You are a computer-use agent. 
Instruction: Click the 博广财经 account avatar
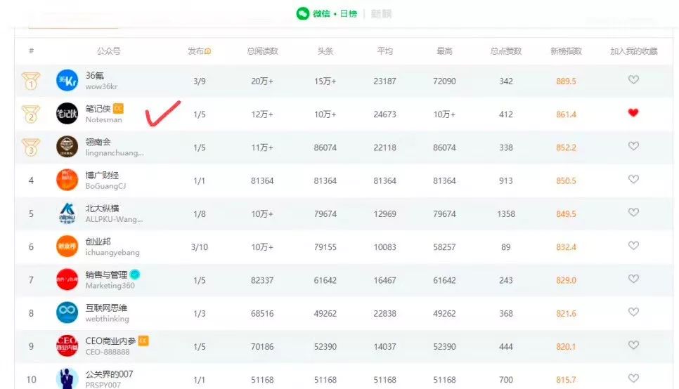click(x=67, y=180)
